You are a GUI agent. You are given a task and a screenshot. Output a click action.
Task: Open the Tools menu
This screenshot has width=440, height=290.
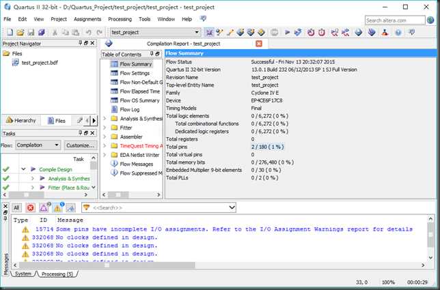(x=145, y=19)
